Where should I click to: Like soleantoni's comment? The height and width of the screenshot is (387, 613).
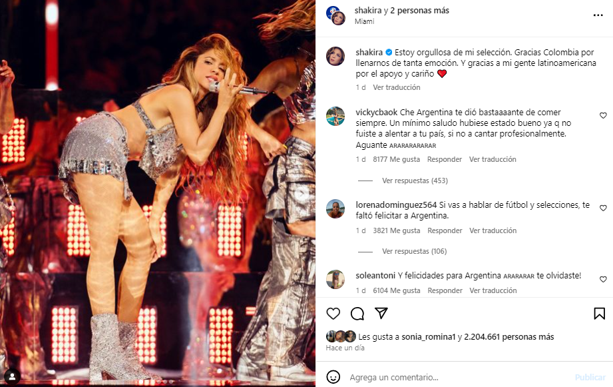tap(603, 280)
